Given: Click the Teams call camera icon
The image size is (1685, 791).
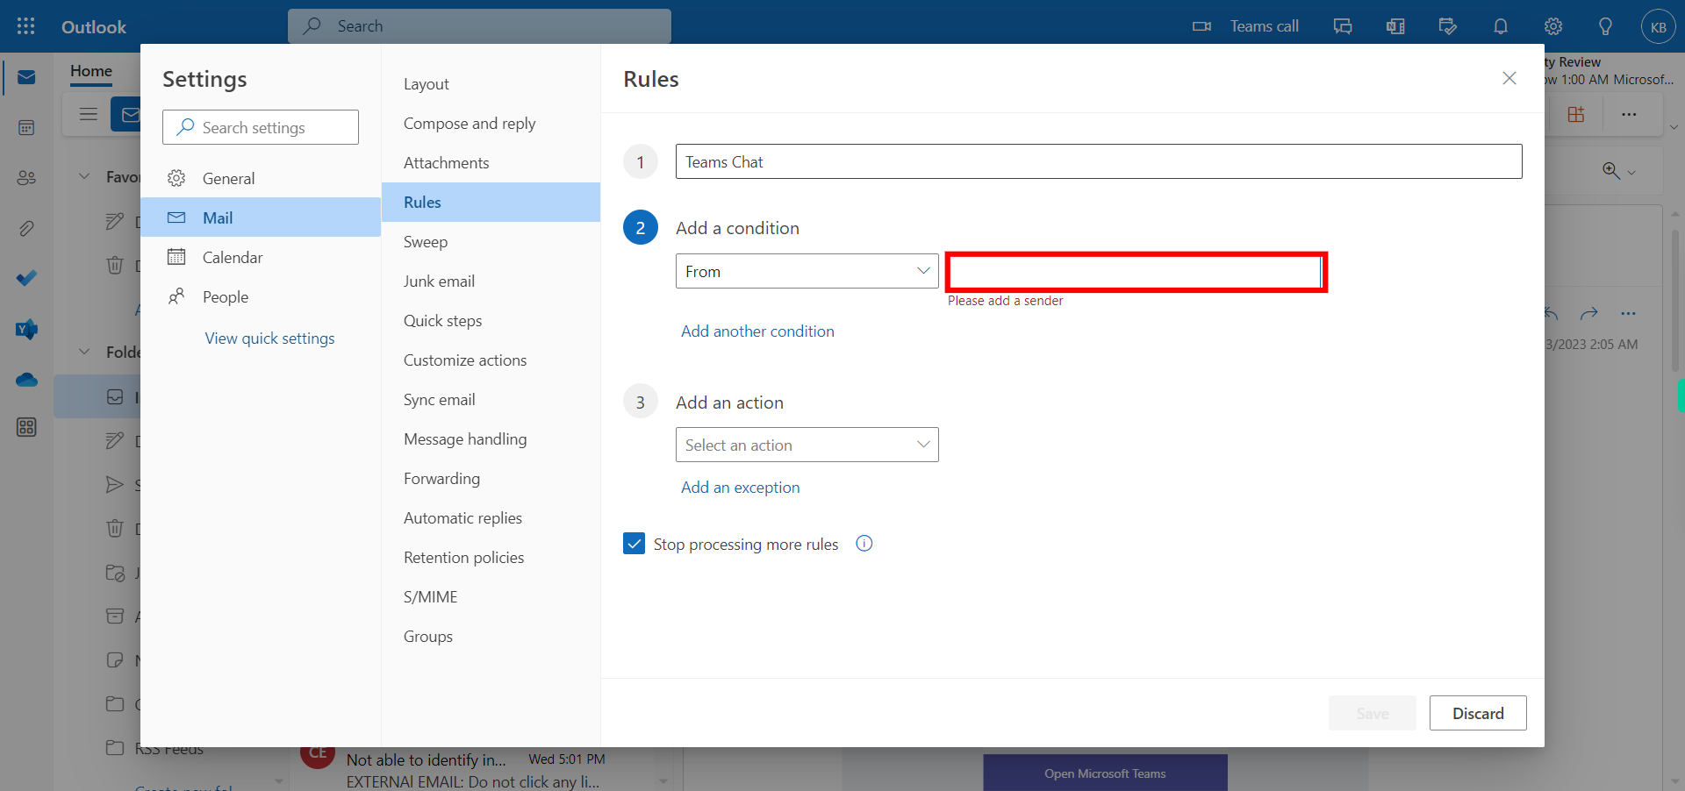Looking at the screenshot, I should [1201, 26].
